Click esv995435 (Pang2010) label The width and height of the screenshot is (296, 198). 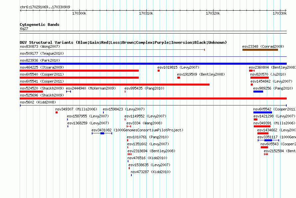click(144, 88)
